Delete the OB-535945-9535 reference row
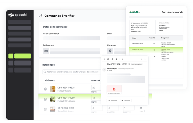The image size is (193, 123). tap(45, 89)
